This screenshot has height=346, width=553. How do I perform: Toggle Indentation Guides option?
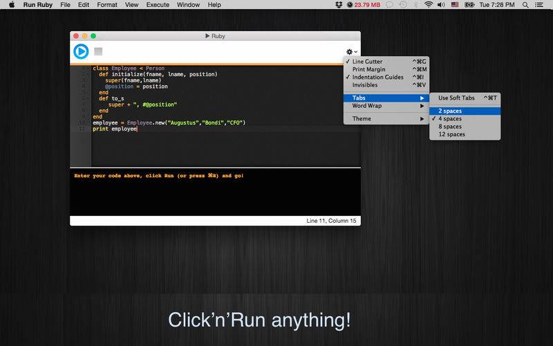386,77
